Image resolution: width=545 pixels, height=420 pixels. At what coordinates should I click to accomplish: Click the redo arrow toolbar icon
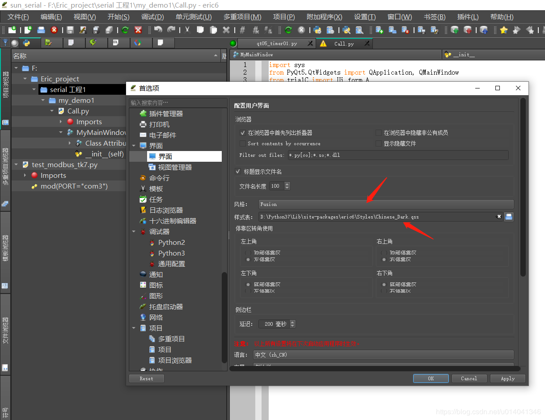coord(171,30)
